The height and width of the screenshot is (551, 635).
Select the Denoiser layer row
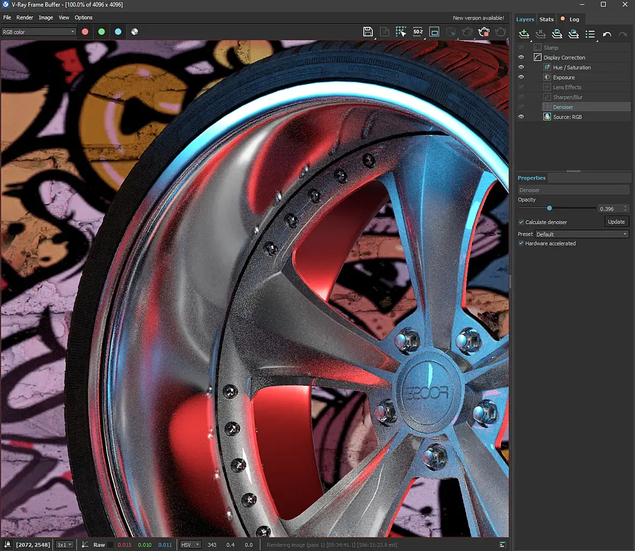(586, 107)
